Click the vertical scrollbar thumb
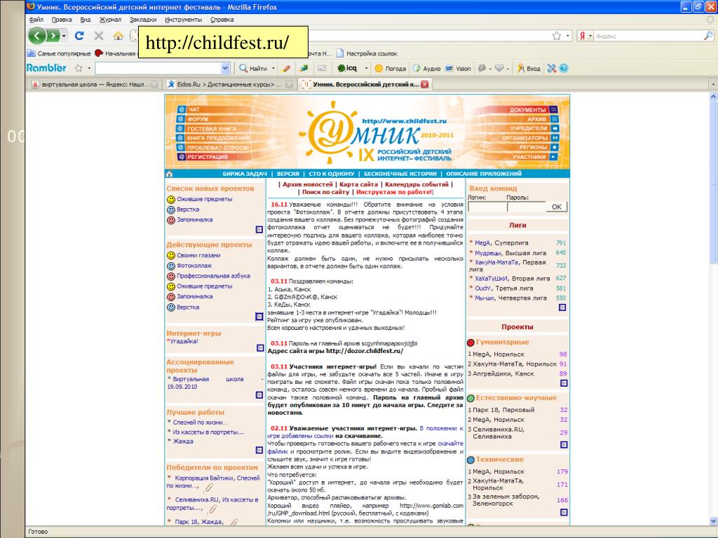This screenshot has height=538, width=718. point(713,183)
